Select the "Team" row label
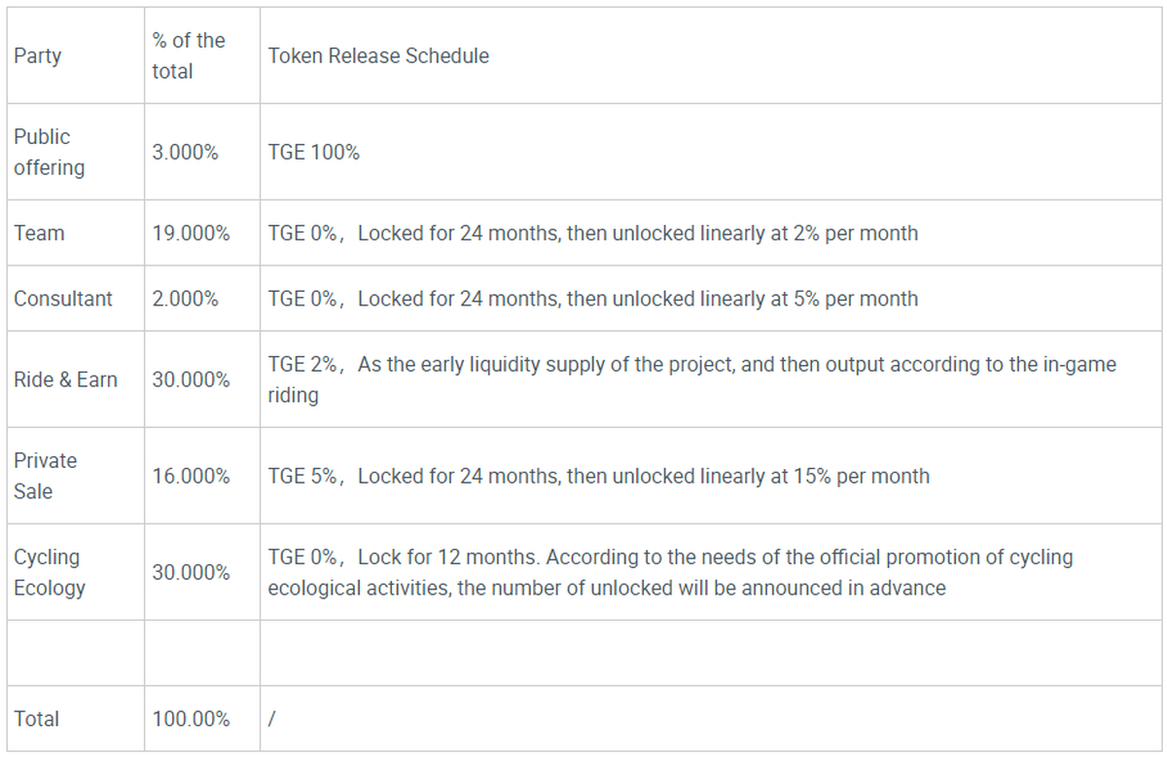 click(x=39, y=234)
